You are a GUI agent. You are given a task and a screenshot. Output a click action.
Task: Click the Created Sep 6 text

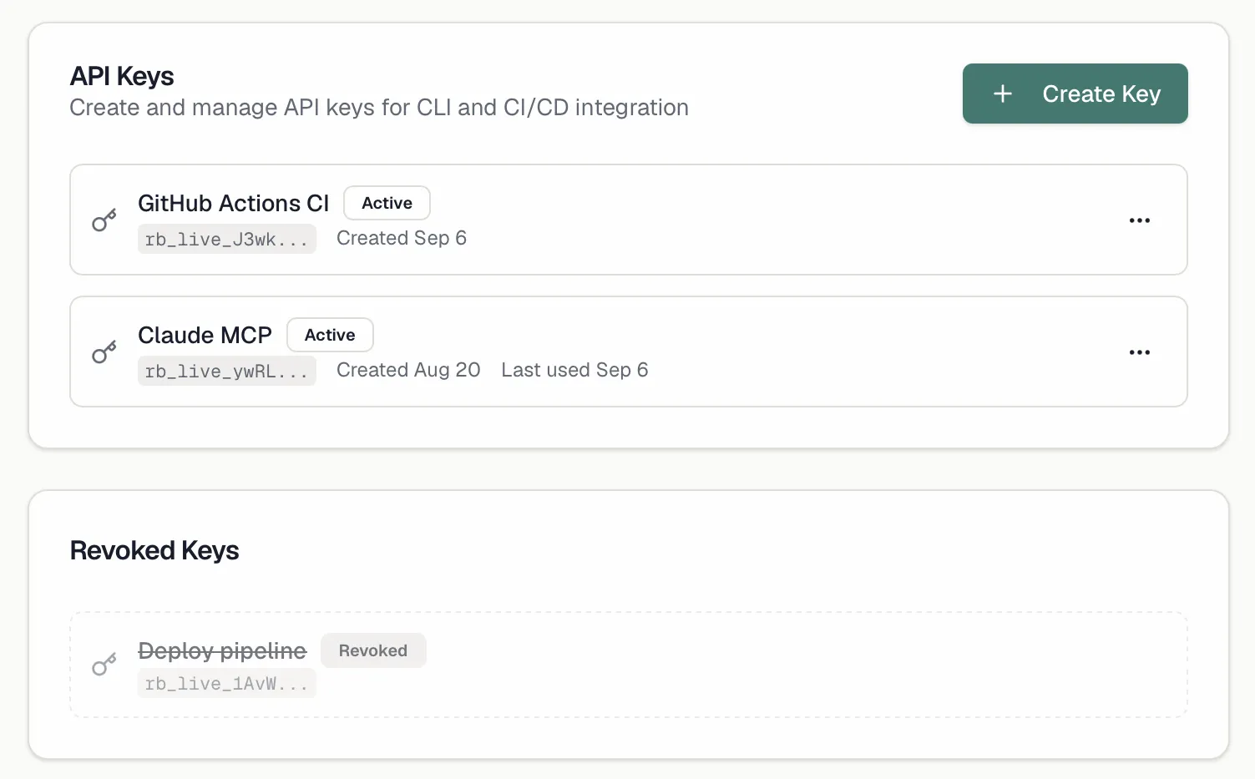402,238
